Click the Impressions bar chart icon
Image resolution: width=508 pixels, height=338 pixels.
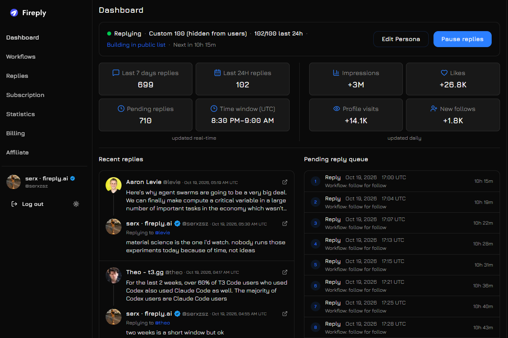coord(336,73)
